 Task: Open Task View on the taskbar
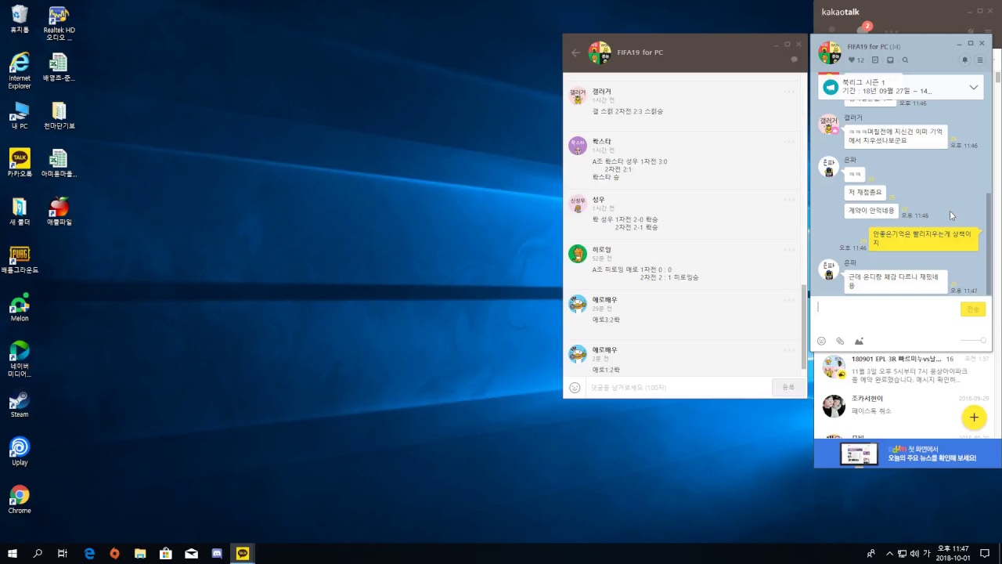tap(63, 553)
